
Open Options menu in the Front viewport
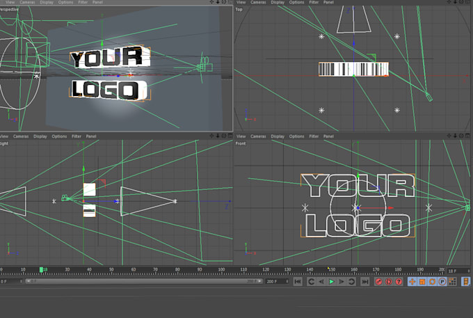[x=296, y=136]
